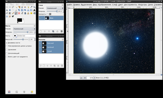Open the Файл menu

(x=69, y=5)
